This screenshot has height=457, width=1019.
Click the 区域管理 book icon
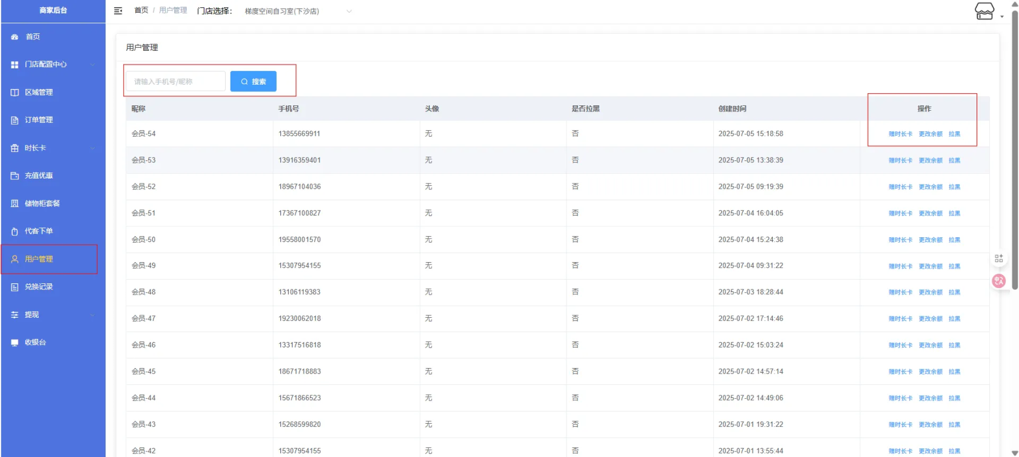(x=15, y=93)
